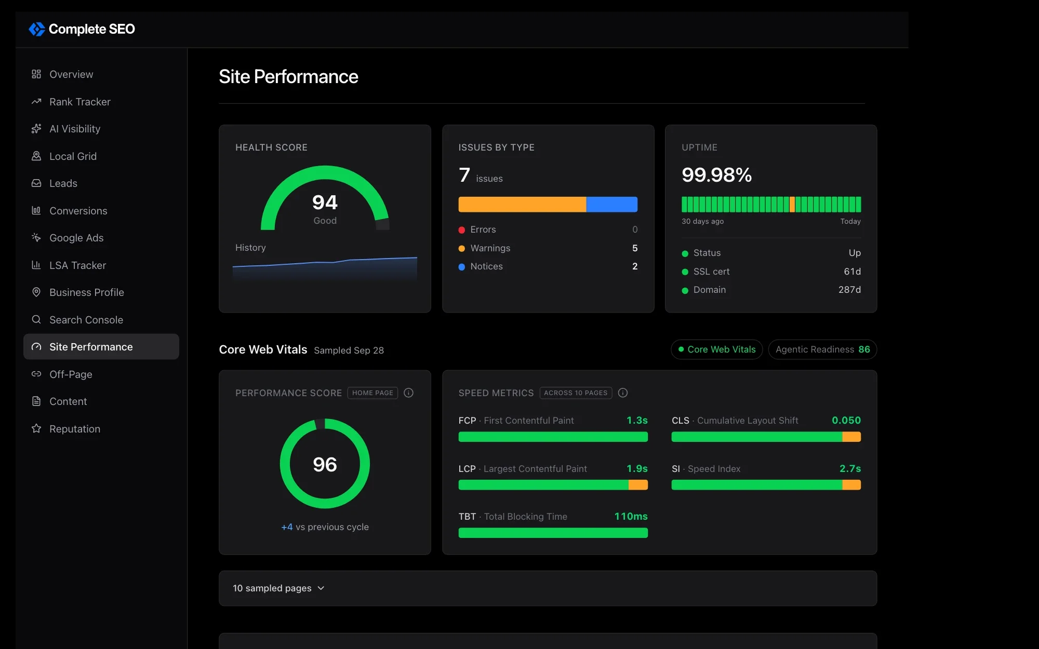The image size is (1039, 649).
Task: Click the orange day bar in uptime chart
Action: point(792,205)
